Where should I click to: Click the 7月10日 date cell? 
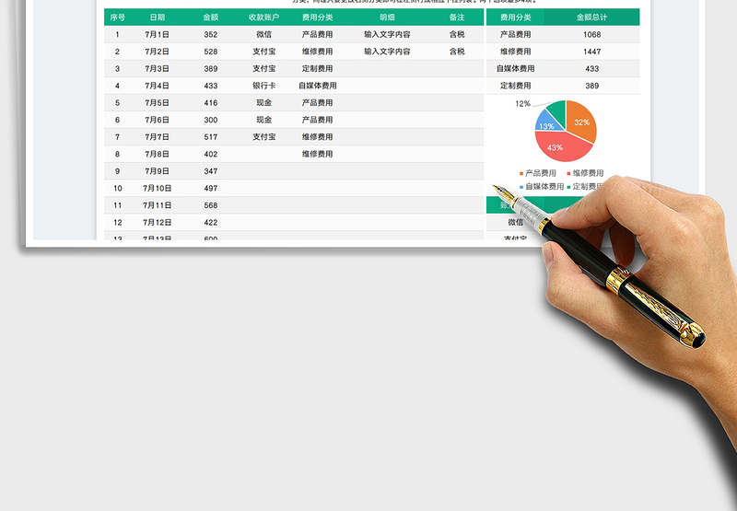coord(158,188)
